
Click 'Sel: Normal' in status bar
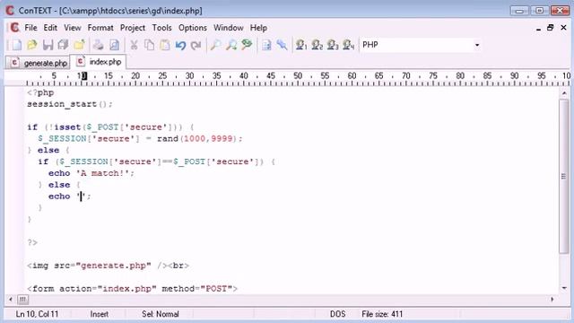[161, 314]
